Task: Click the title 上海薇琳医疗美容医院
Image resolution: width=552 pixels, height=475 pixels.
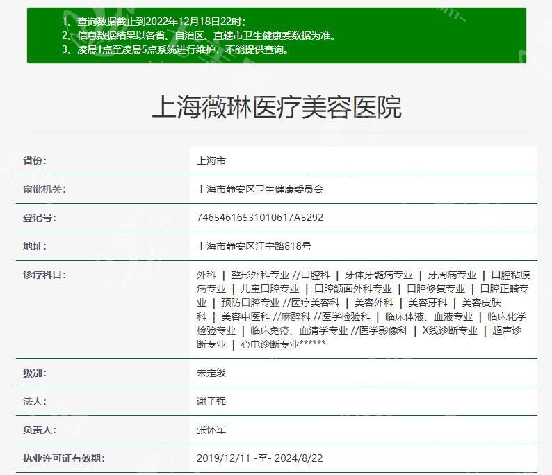Action: tap(277, 107)
